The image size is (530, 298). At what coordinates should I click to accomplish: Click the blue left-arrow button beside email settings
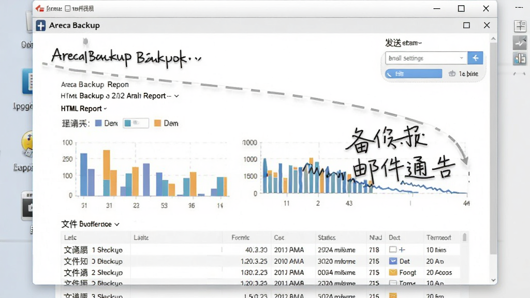click(475, 58)
